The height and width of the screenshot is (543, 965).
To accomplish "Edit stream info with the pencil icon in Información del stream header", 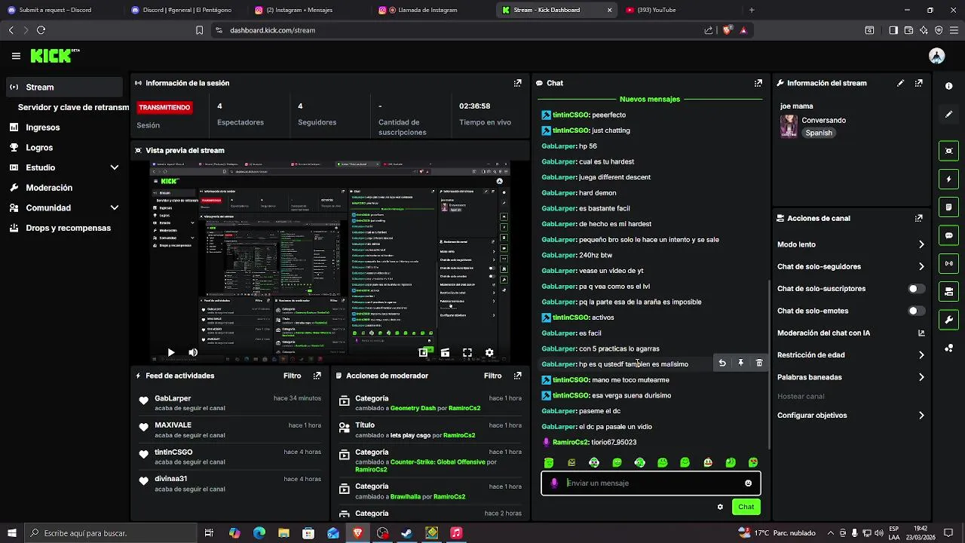I will tap(900, 83).
